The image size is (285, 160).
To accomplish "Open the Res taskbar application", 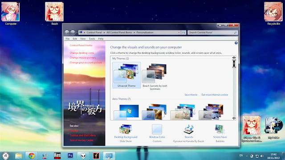I will [57, 156].
